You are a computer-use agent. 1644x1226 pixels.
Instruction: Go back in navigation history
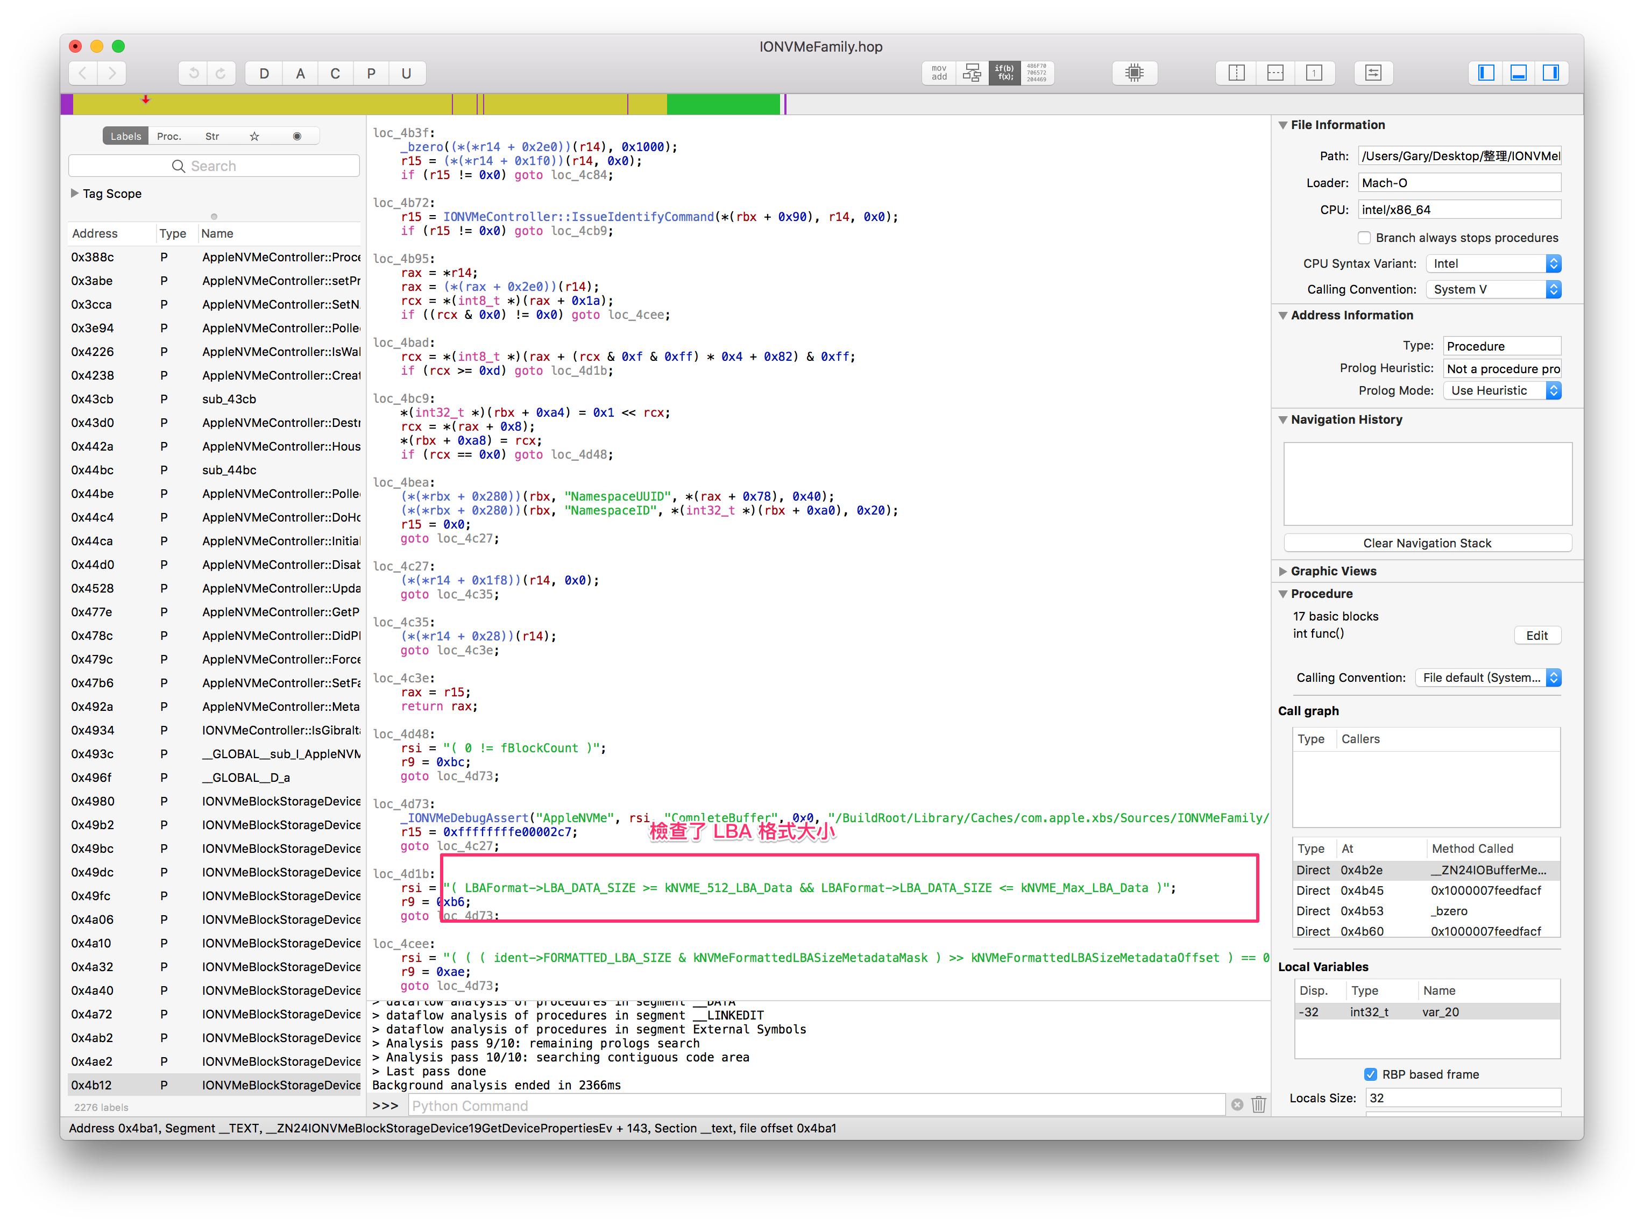tap(83, 73)
